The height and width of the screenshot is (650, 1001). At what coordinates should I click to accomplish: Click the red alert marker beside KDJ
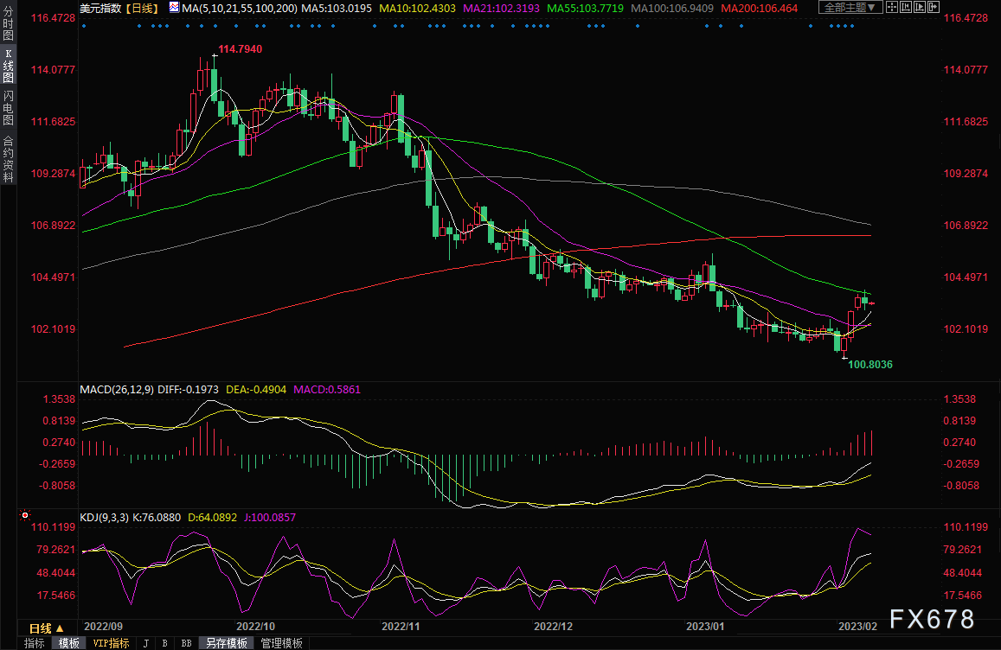(x=25, y=515)
